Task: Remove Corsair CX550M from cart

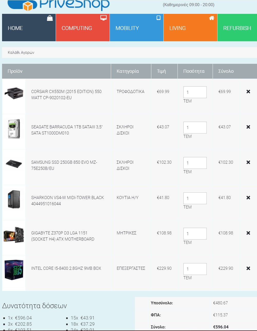Action: 248,91
